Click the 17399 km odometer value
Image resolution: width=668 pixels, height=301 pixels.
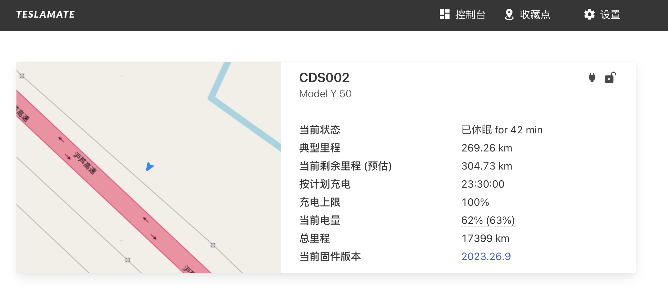click(486, 238)
